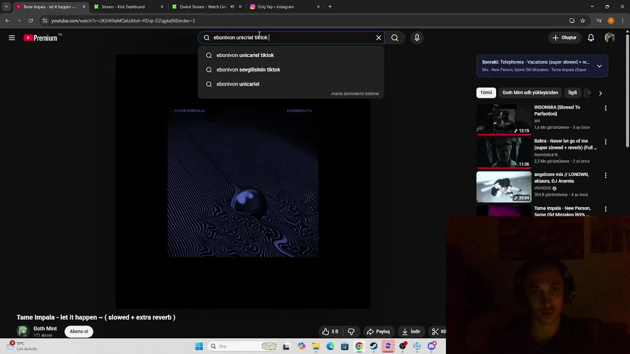Select the İlgili filter chip

click(572, 92)
